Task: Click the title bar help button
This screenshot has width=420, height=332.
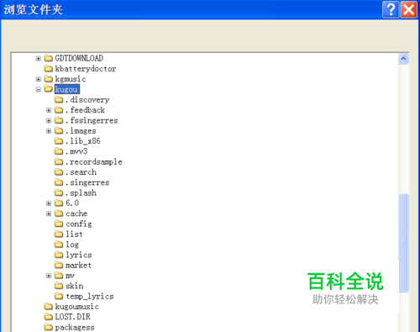Action: (391, 9)
